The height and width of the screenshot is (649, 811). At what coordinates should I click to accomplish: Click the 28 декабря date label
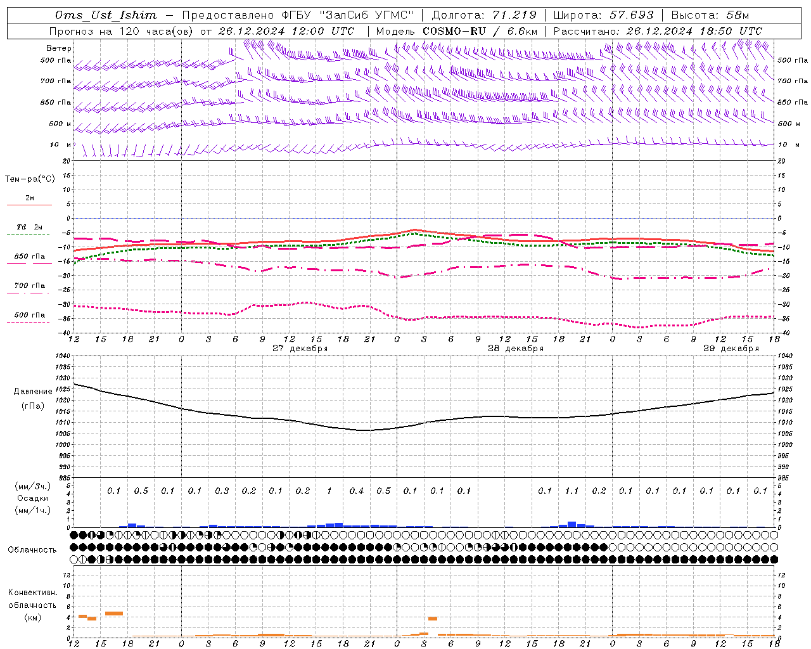(x=515, y=349)
